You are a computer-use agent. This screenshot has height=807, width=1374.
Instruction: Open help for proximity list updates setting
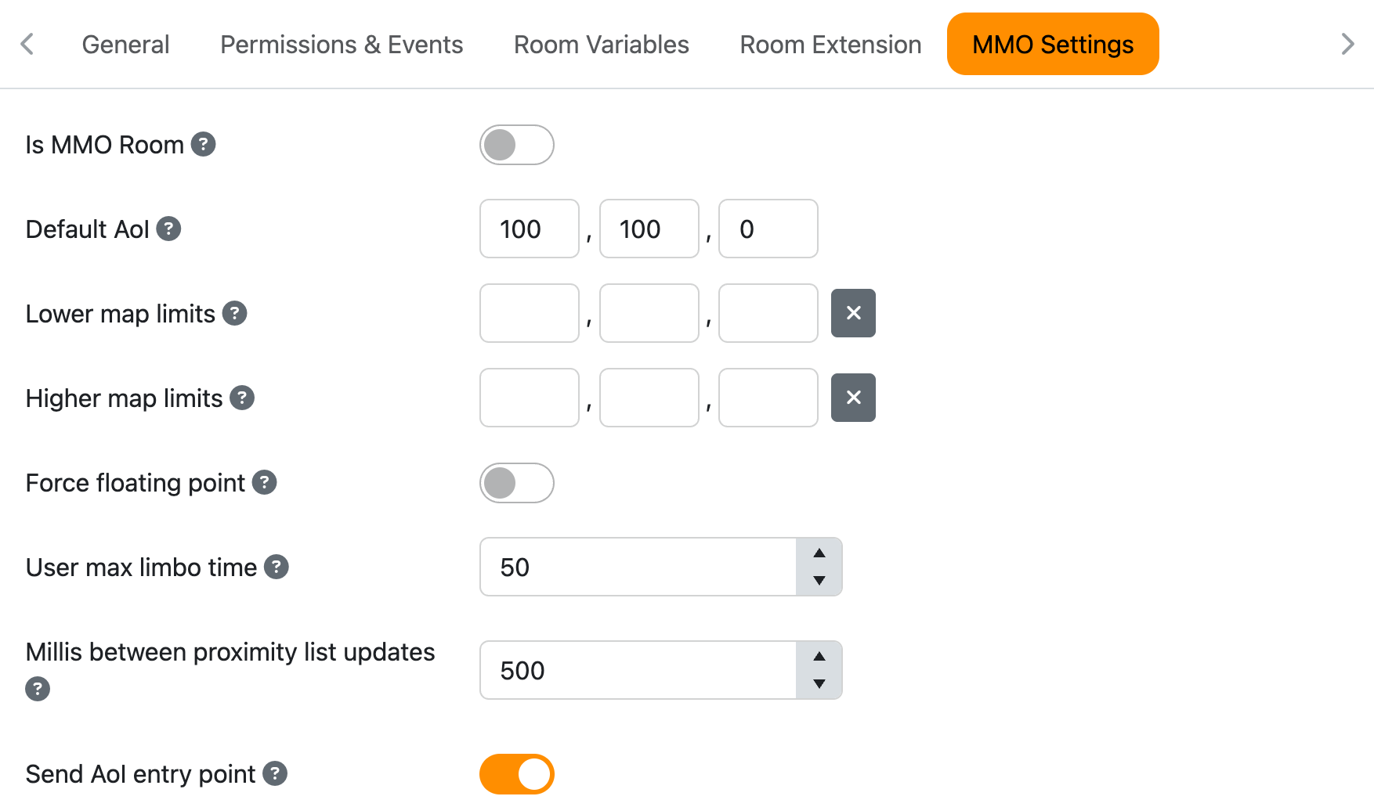point(37,689)
